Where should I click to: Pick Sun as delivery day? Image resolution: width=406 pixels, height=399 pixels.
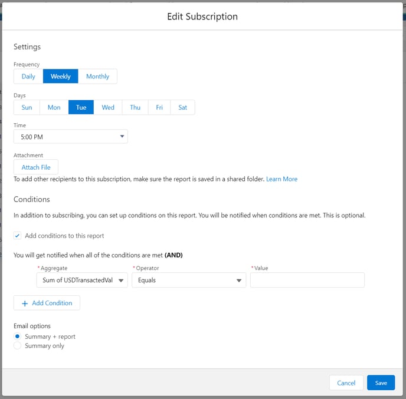tap(27, 107)
